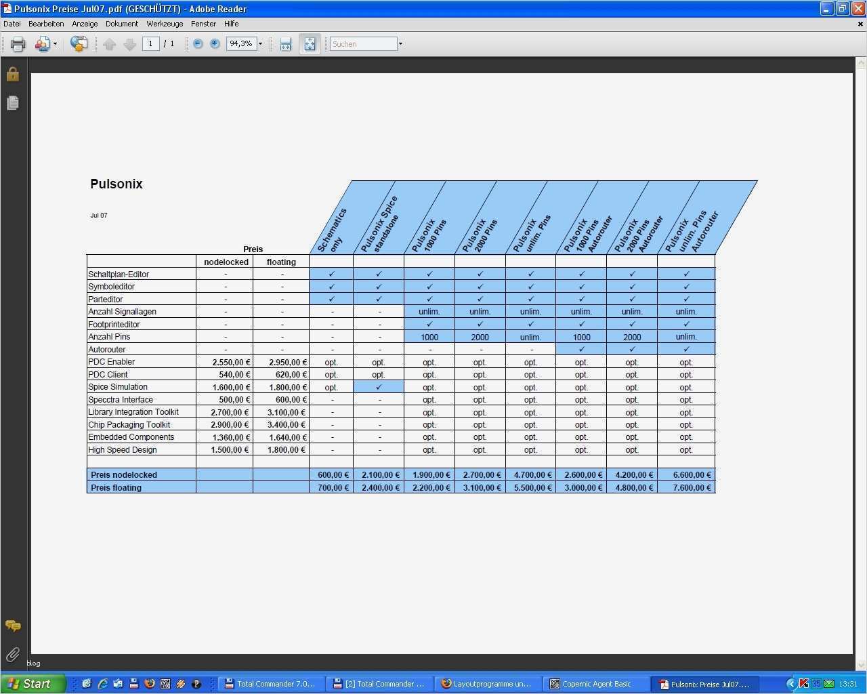Click the orange striped Quick Launch icon

point(181,684)
